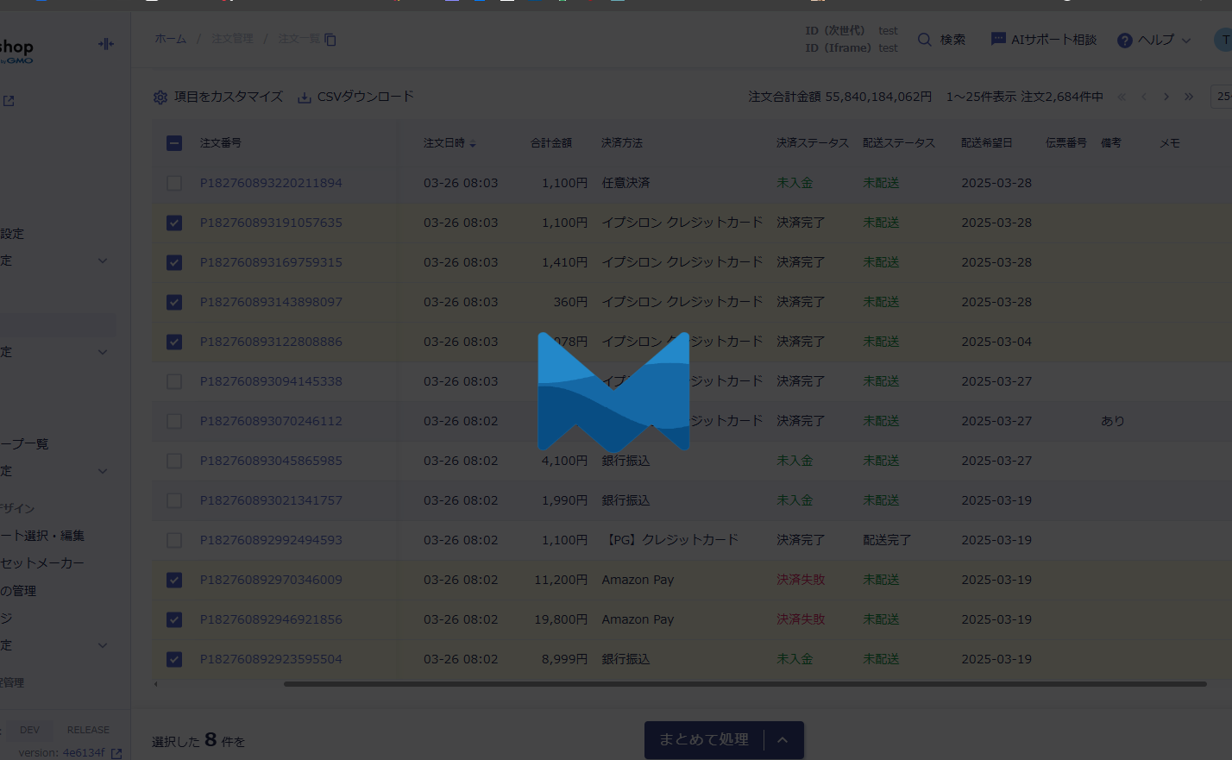
Task: Open the 検索 magnifier search
Action: 941,40
